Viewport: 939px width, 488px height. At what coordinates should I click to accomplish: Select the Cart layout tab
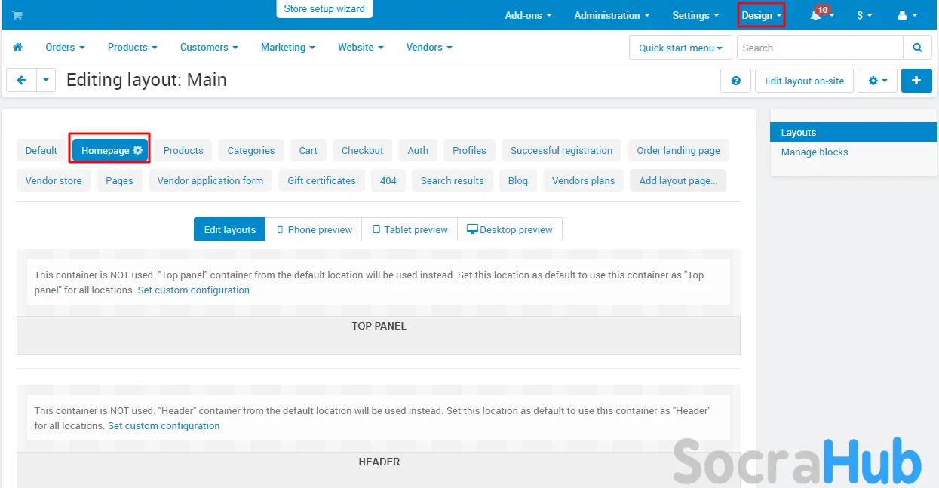click(308, 150)
